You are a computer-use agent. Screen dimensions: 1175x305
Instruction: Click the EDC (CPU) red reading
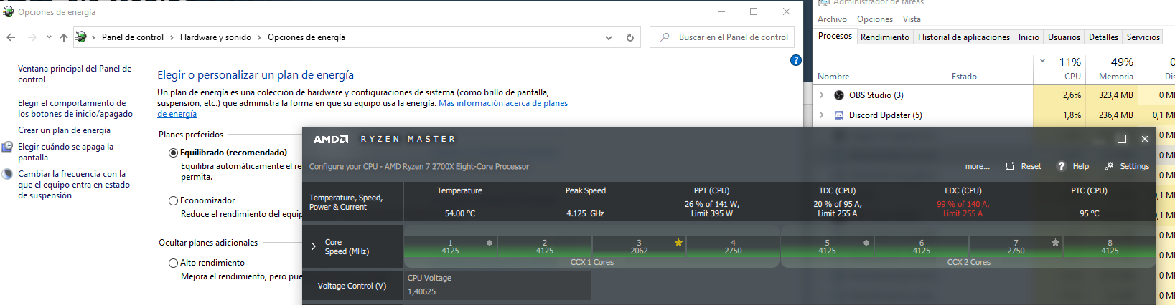tap(963, 208)
